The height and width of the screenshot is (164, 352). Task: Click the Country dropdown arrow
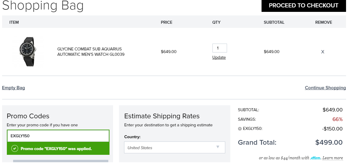pos(218,147)
